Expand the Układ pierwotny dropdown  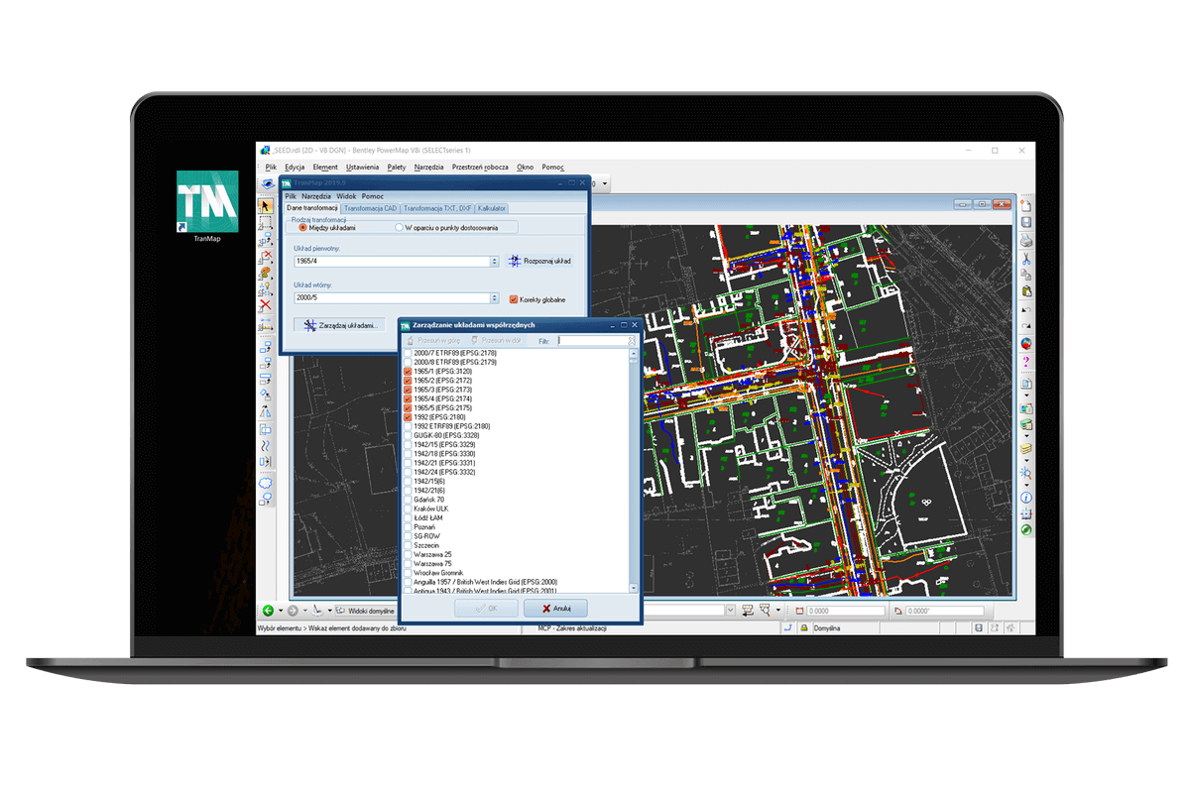tap(495, 262)
